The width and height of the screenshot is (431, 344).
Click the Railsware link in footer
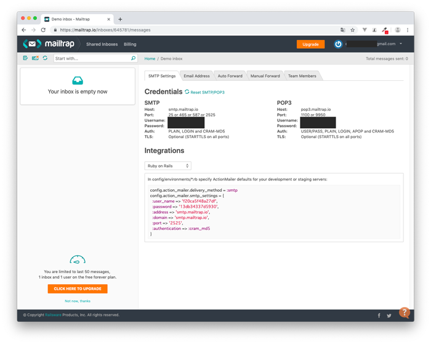tap(53, 315)
